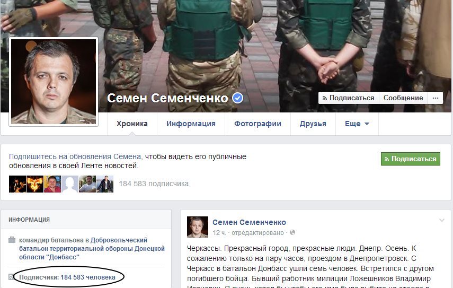Open the three-dots more actions button

436,98
